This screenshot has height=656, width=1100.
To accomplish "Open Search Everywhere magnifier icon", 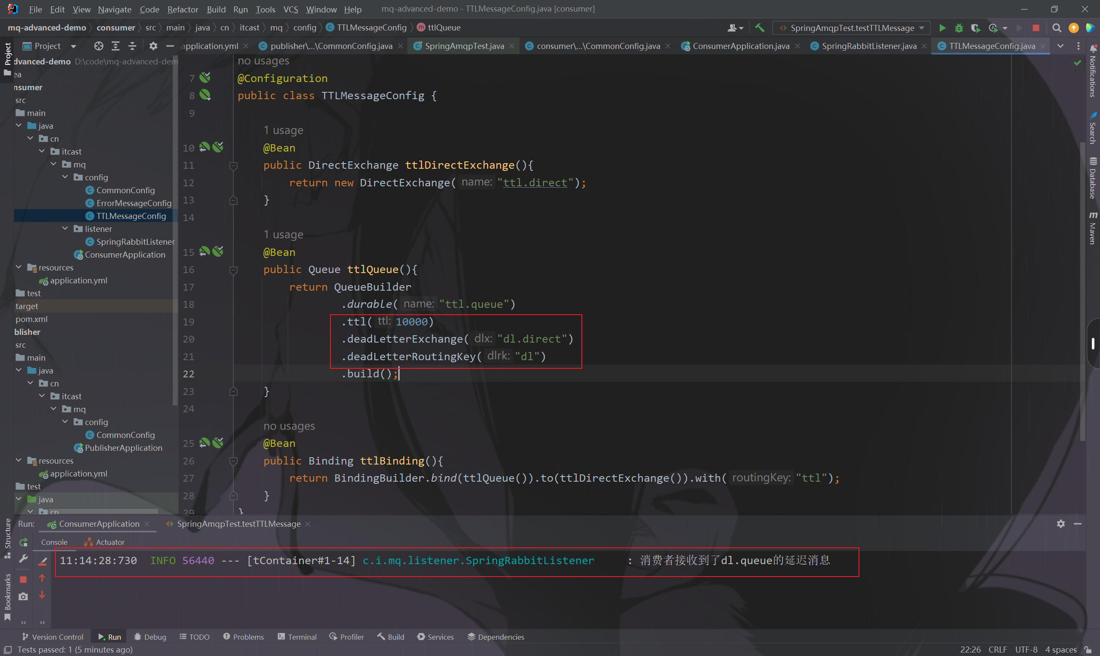I will tap(1057, 28).
